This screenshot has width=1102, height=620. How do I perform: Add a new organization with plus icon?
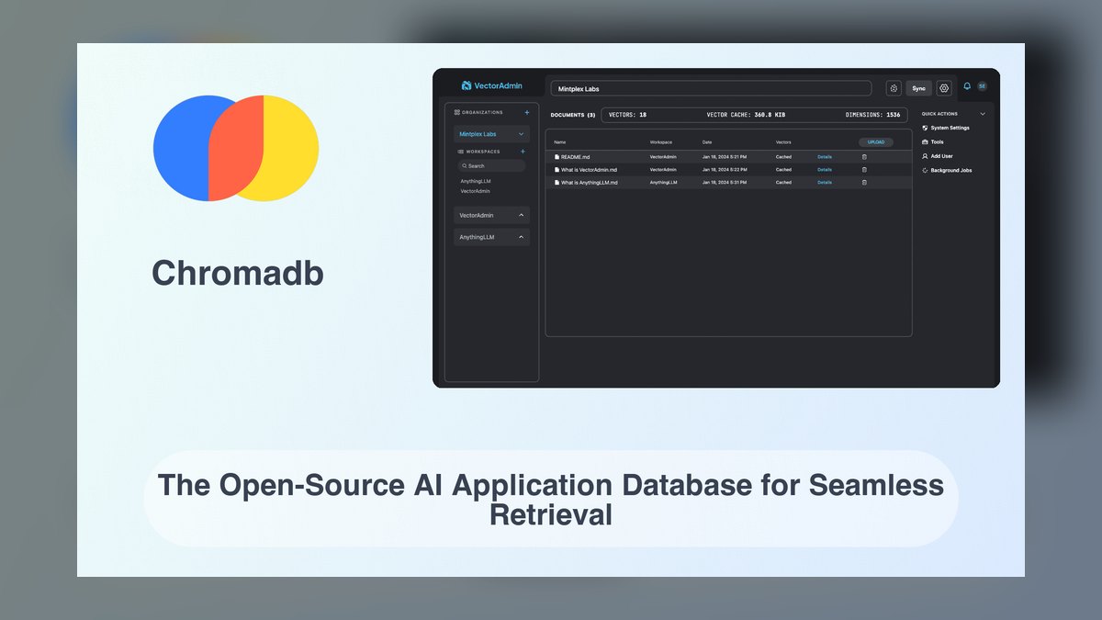point(527,112)
